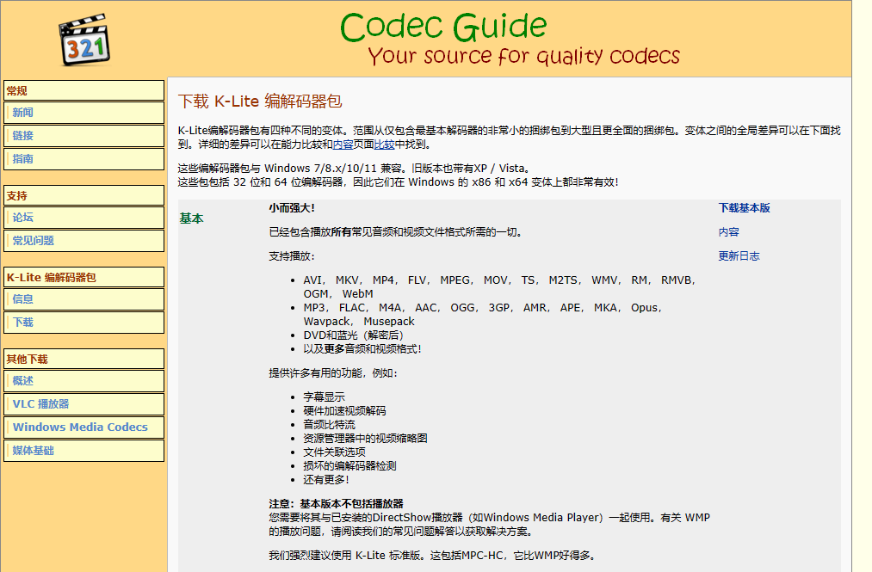Click the 基本 variant heading

coord(191,218)
